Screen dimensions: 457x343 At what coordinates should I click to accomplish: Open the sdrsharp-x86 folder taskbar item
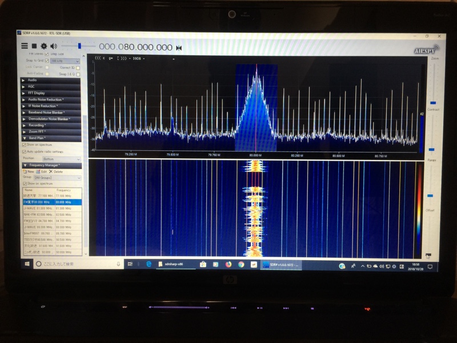(x=176, y=264)
